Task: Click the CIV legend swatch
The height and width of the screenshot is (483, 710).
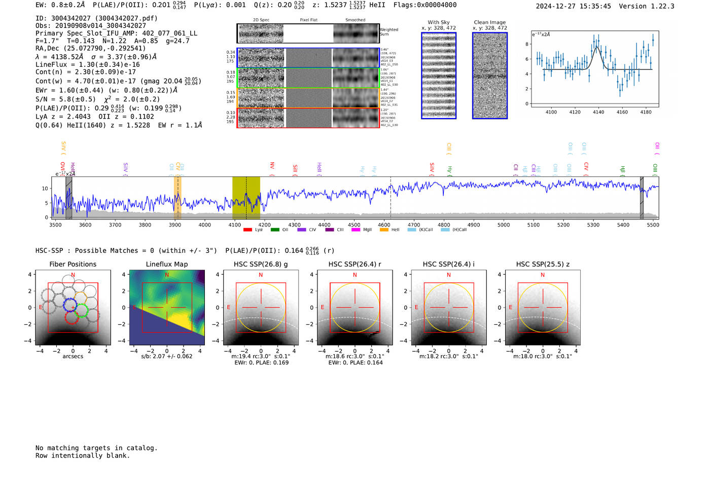Action: pyautogui.click(x=302, y=230)
